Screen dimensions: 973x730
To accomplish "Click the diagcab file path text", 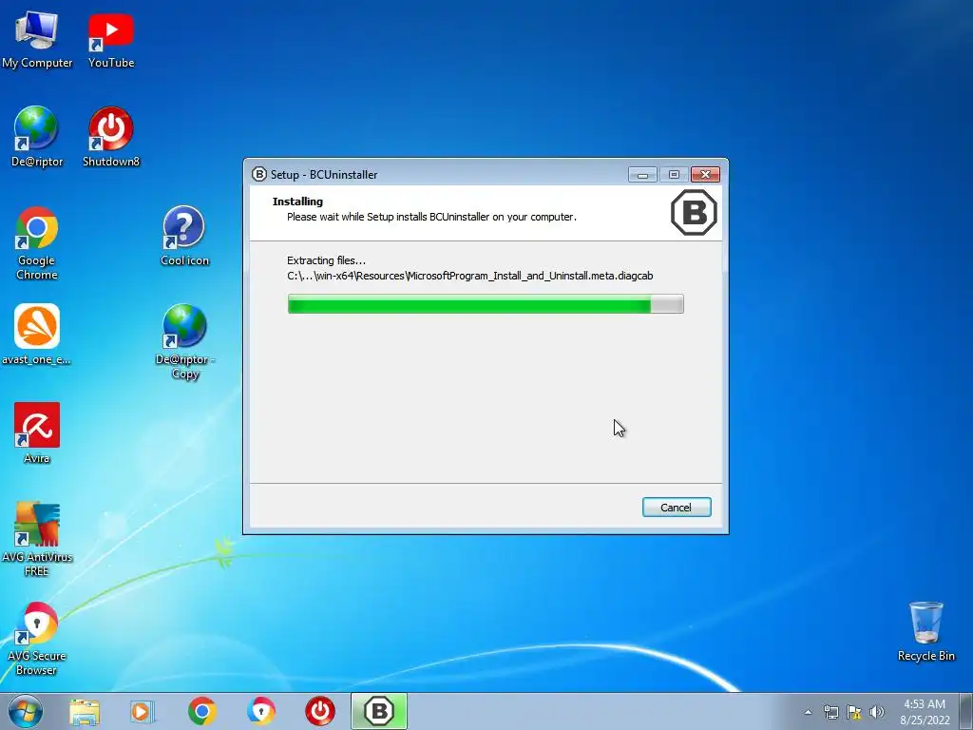I will click(x=469, y=276).
